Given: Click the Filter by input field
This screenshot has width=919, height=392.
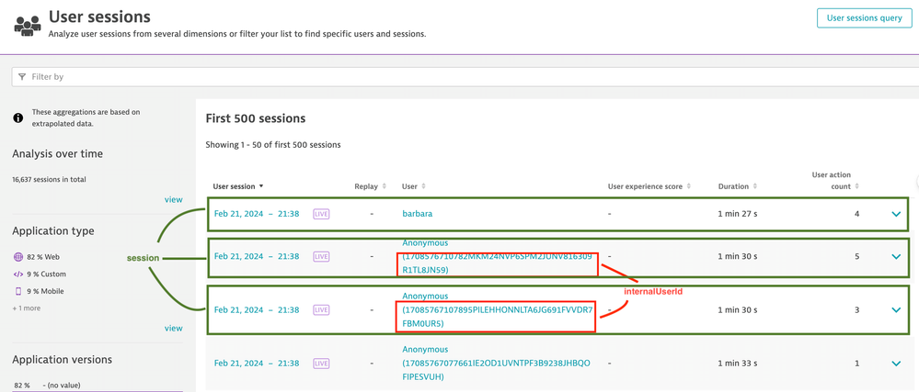Looking at the screenshot, I should (460, 77).
